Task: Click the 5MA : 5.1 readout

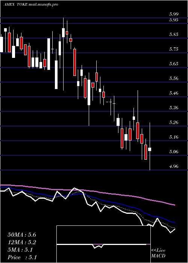Action: 20,250
